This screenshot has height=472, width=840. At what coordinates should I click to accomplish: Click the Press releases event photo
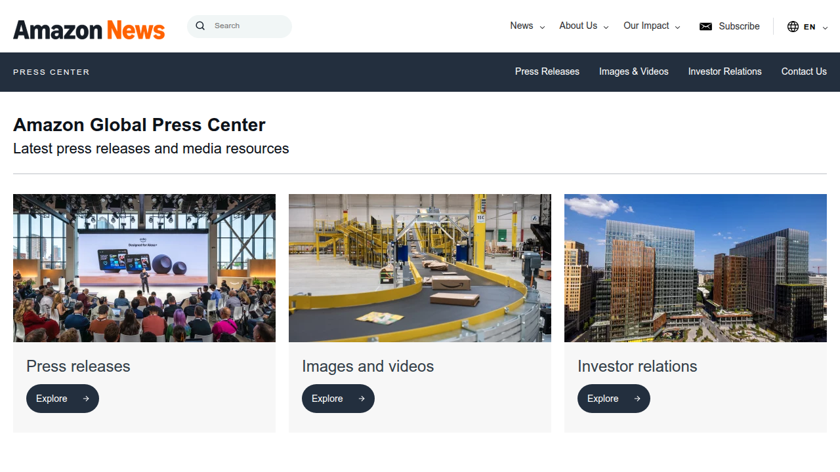(x=144, y=268)
